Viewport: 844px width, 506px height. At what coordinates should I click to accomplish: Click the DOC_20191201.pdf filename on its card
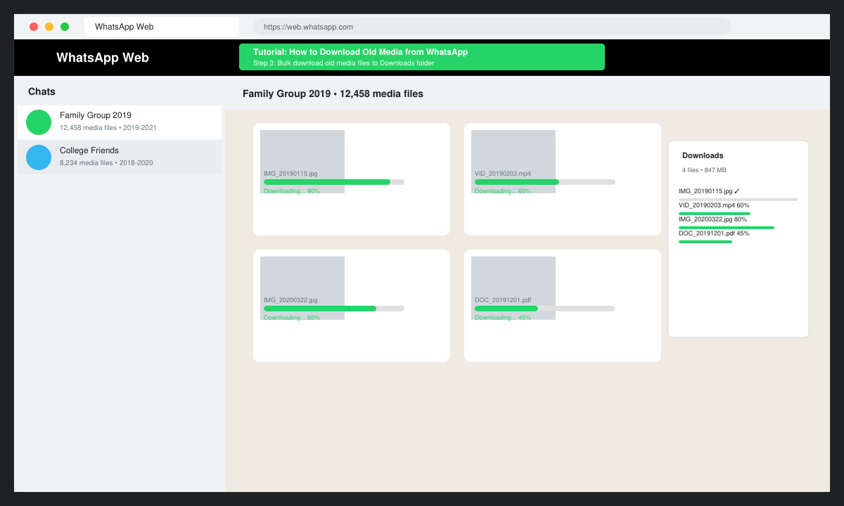[x=503, y=299]
